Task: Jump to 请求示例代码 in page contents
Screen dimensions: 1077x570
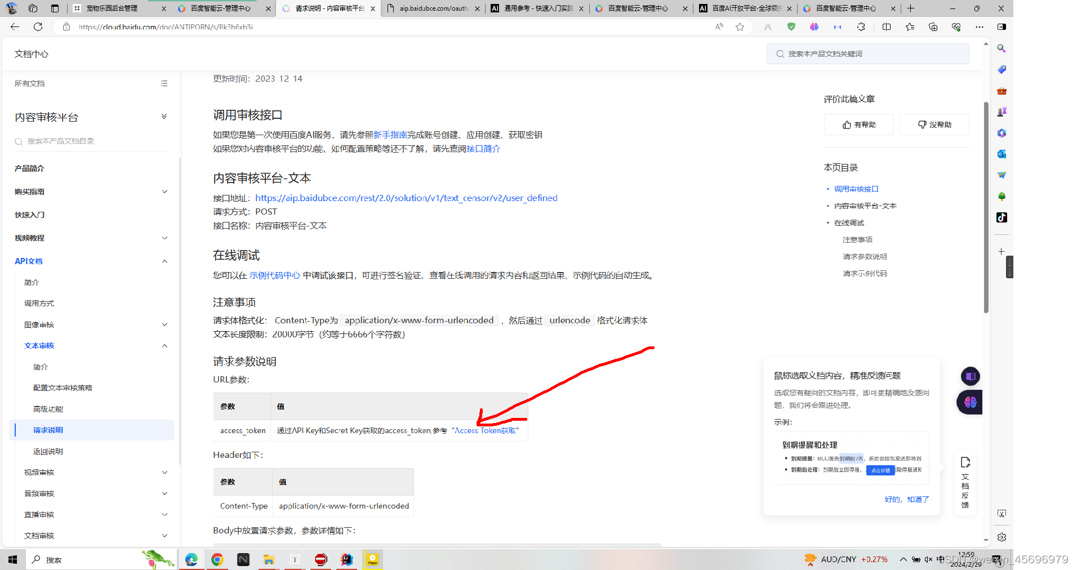Action: pyautogui.click(x=865, y=273)
